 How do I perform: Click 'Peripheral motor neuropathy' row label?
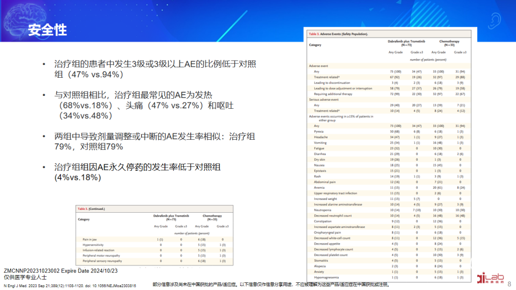coord(101,256)
